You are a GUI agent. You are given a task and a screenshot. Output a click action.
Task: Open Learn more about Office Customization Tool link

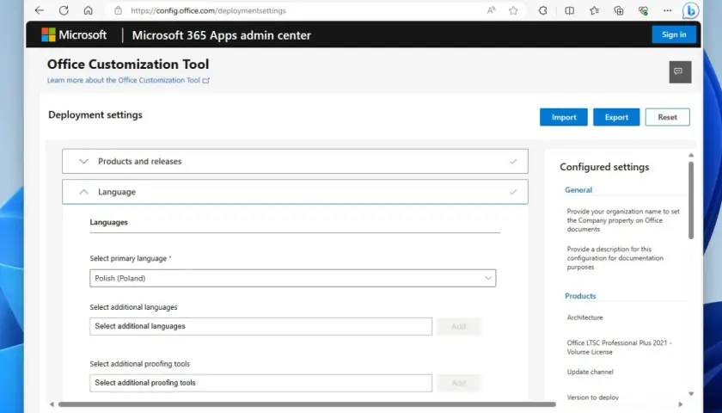coord(128,80)
